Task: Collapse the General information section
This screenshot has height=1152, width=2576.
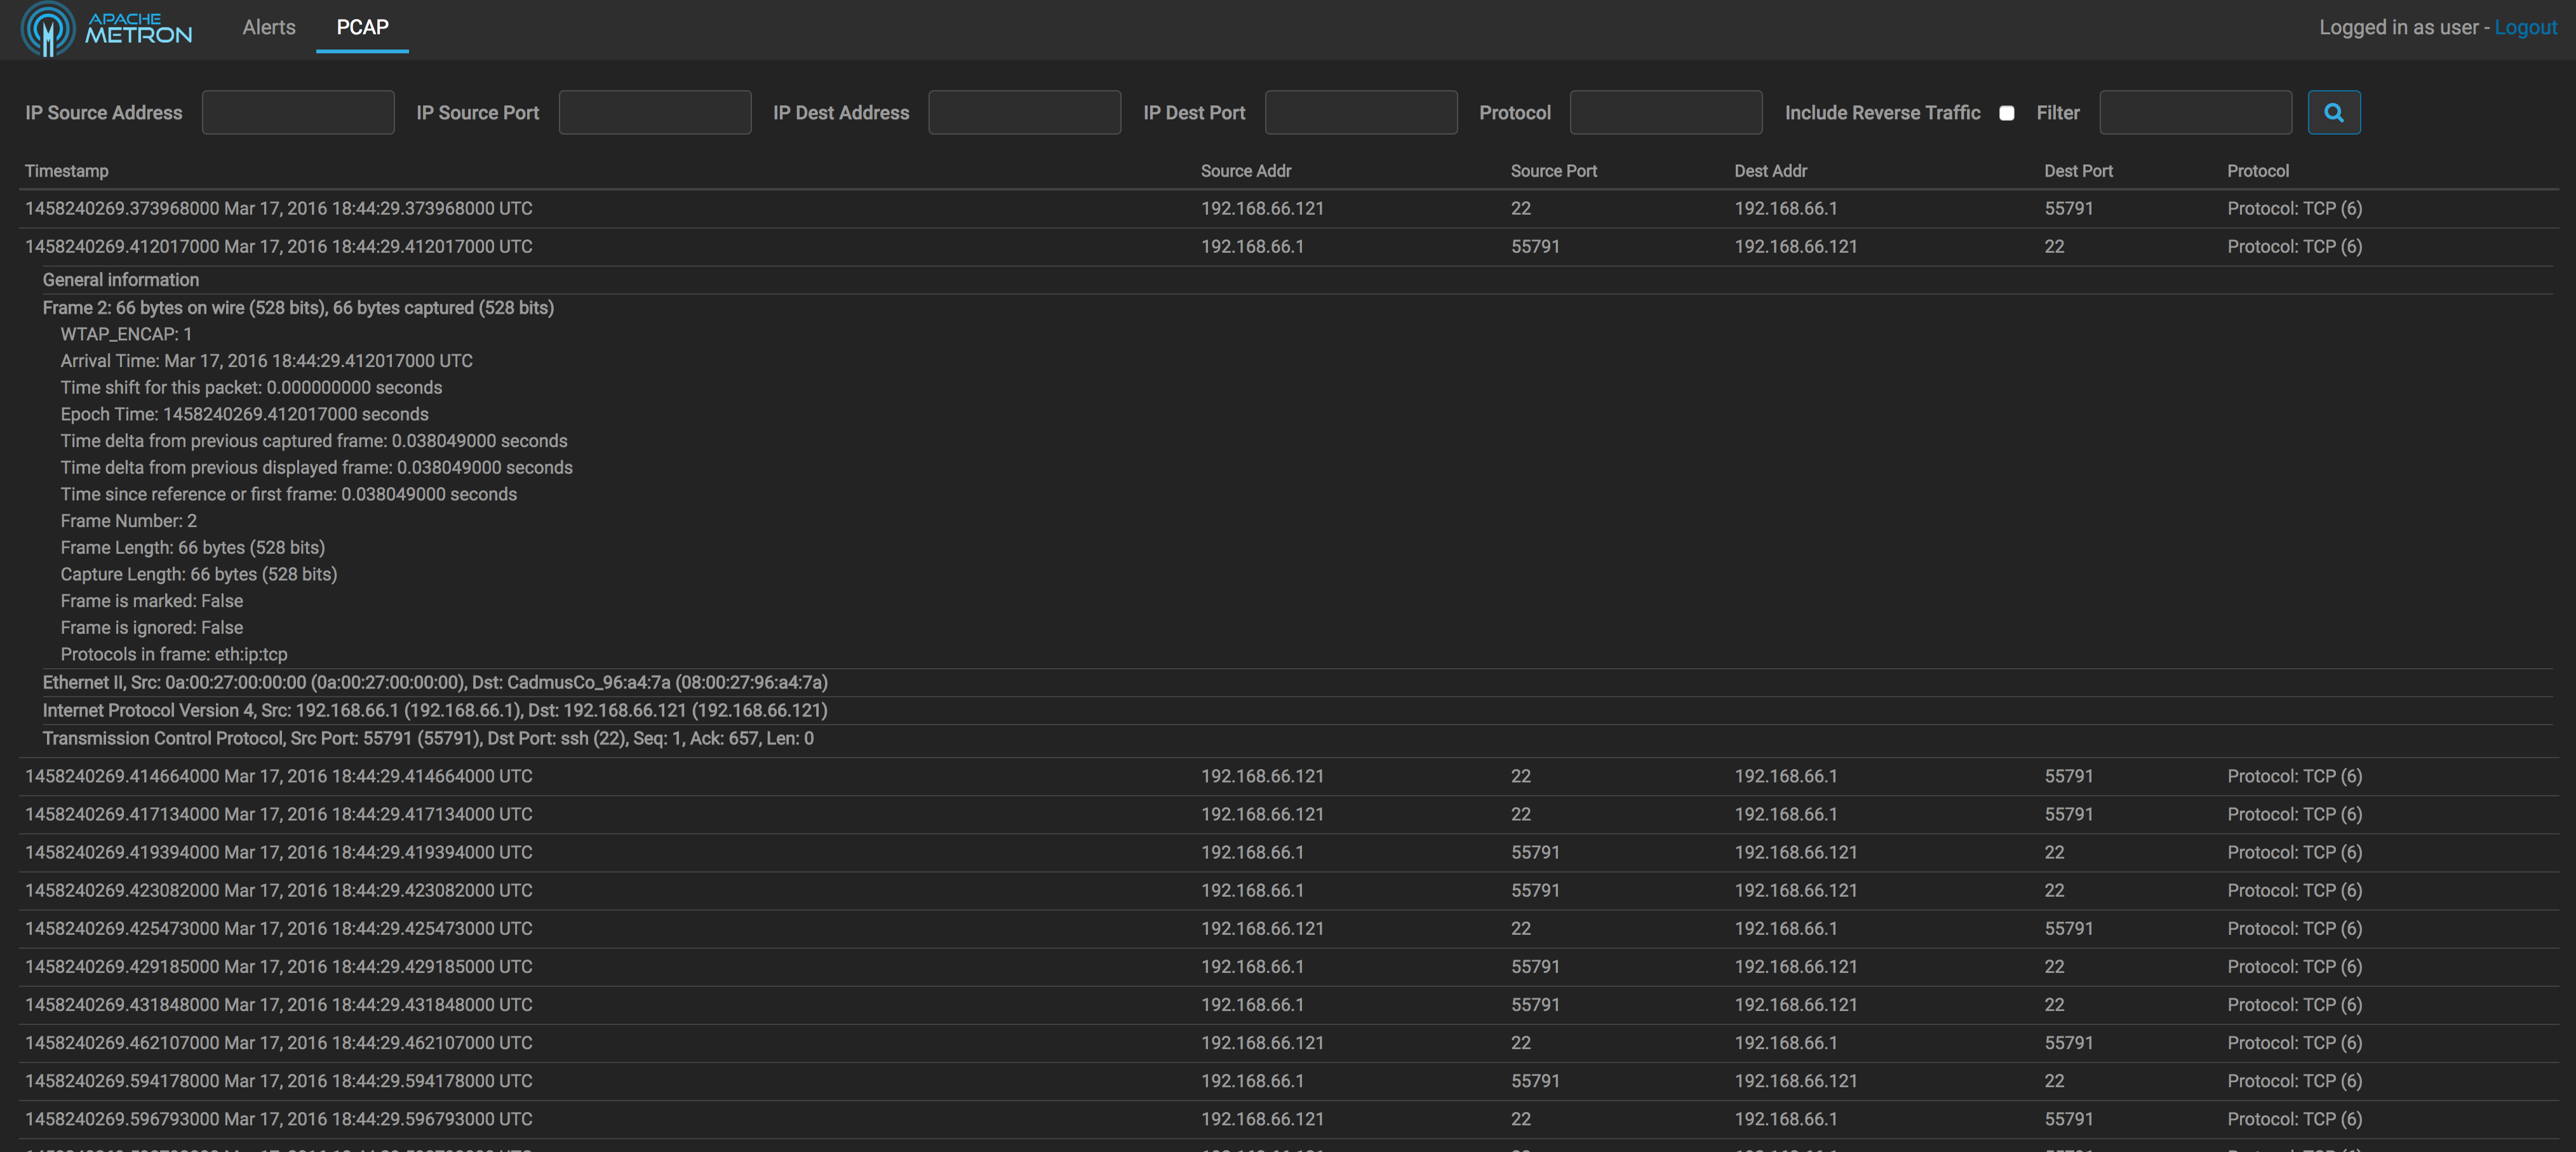Action: tap(121, 280)
